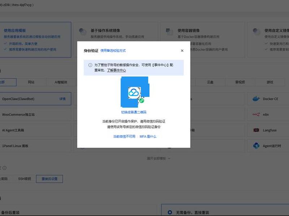Screen dimensions: 289x216
Task: Click the 使用自定义镜像 card icon
Action: pyautogui.click(x=256, y=31)
